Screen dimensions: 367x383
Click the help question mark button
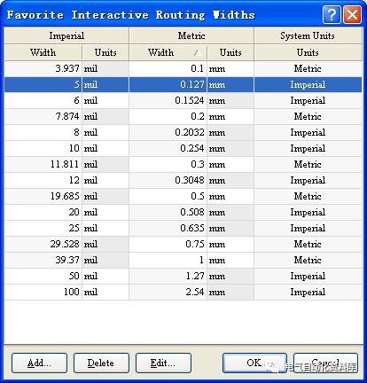tap(332, 14)
